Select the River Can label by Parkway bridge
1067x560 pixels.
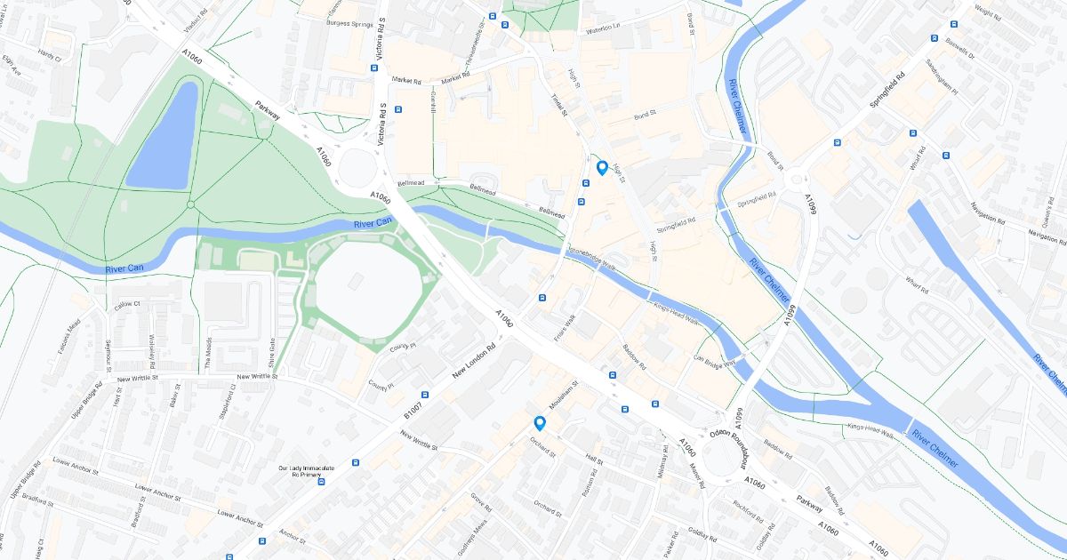372,222
